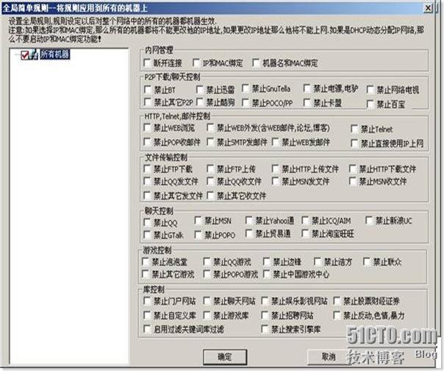The image size is (444, 371).
Task: Confirm settings with the 确定 button
Action: 225,357
